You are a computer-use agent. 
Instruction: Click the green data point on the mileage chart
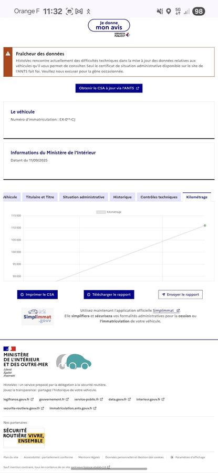pyautogui.click(x=205, y=225)
